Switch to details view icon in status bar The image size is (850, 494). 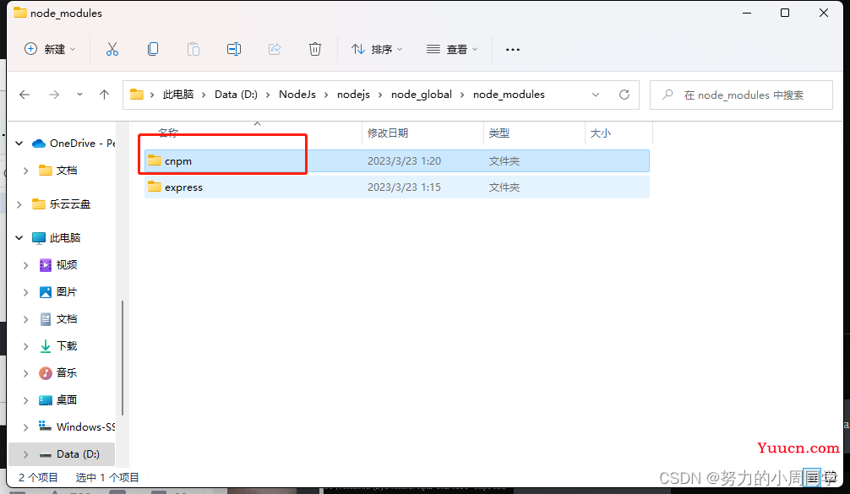(812, 478)
